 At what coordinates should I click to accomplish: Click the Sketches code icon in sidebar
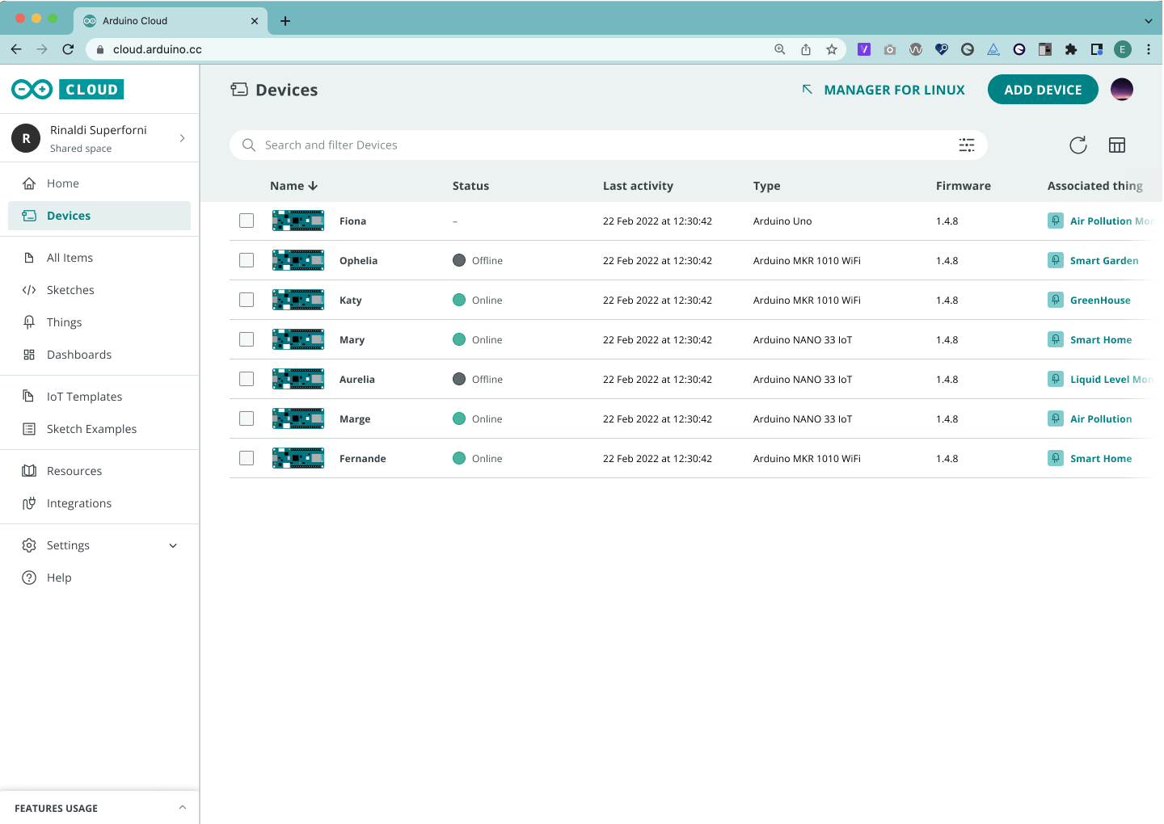click(29, 290)
